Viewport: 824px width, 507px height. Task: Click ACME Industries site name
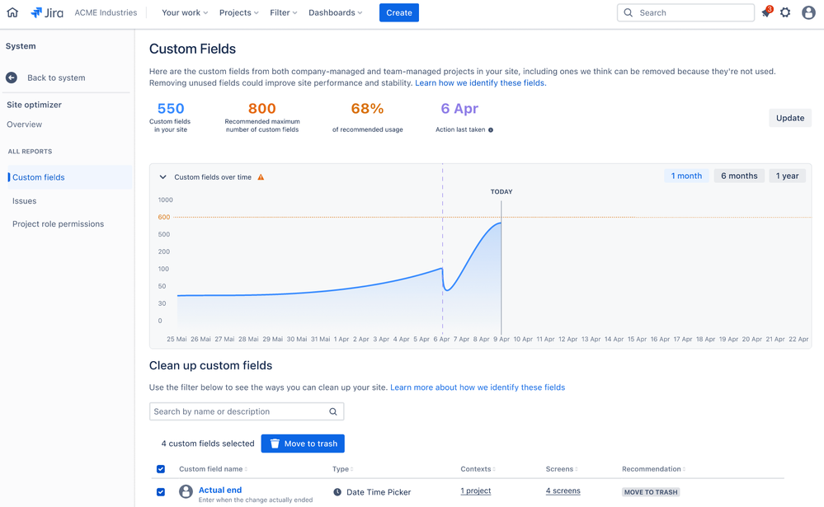click(x=106, y=12)
